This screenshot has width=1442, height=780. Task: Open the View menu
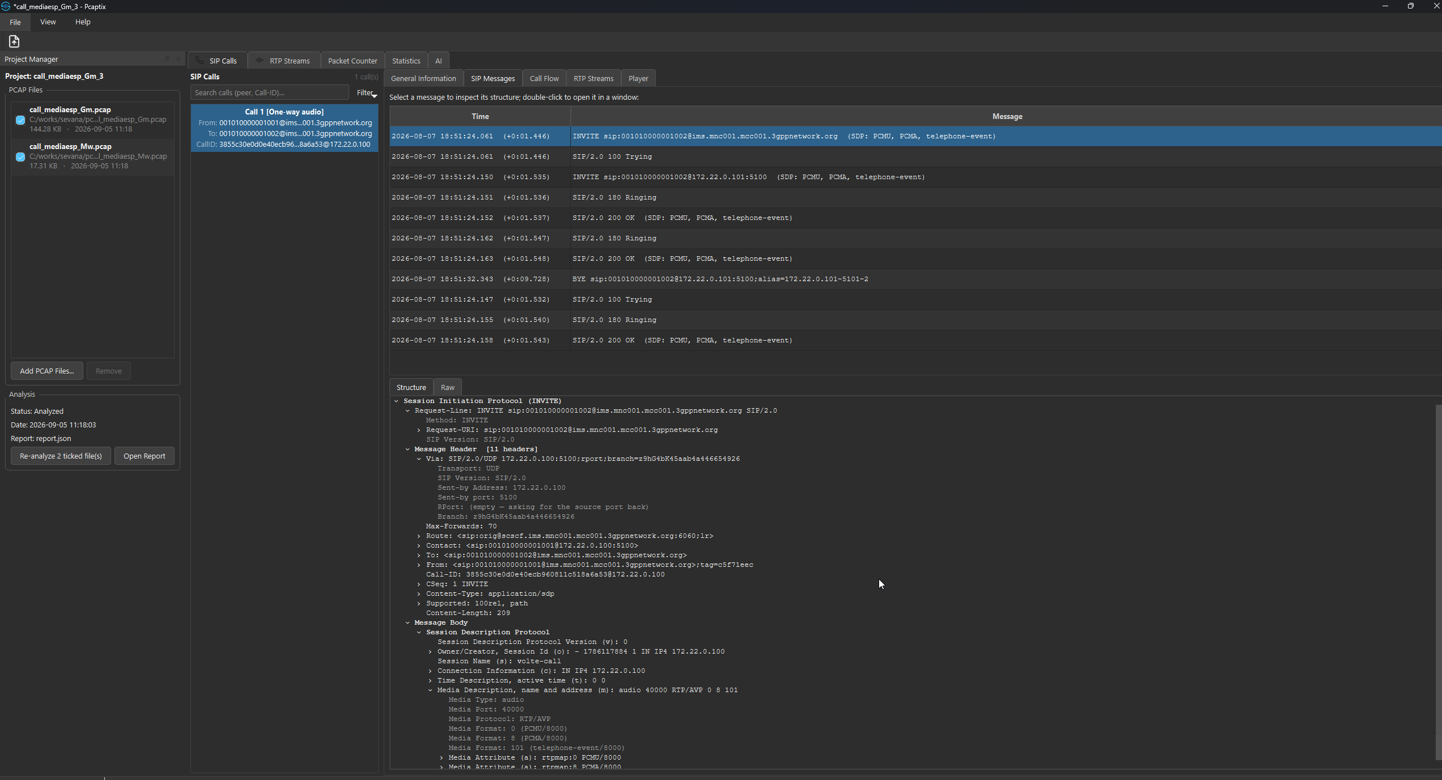[x=48, y=22]
